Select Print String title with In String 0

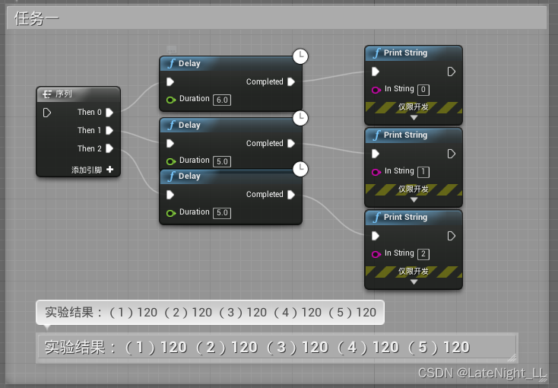pos(405,52)
